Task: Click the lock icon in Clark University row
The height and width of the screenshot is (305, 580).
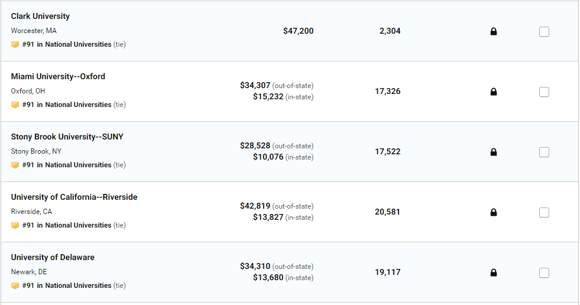Action: point(494,31)
